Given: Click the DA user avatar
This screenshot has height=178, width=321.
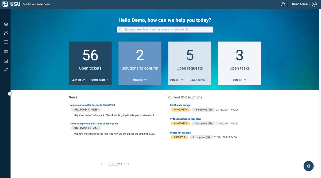Looking at the screenshot, I should [314, 4].
